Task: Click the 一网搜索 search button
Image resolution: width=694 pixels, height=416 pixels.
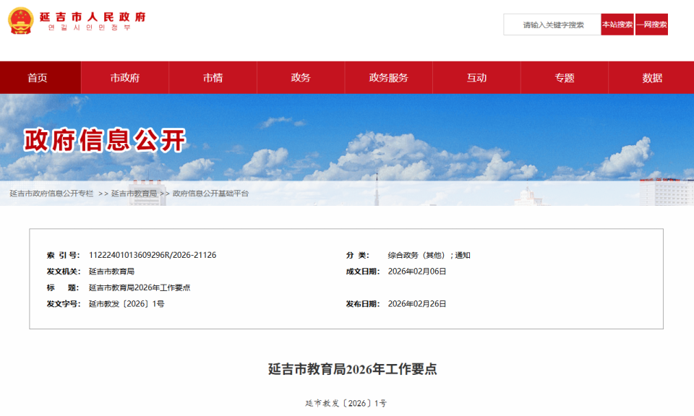Action: (x=652, y=24)
